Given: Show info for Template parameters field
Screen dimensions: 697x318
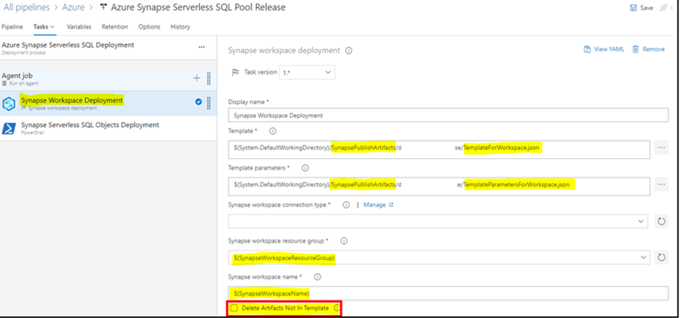Looking at the screenshot, I should pos(305,168).
